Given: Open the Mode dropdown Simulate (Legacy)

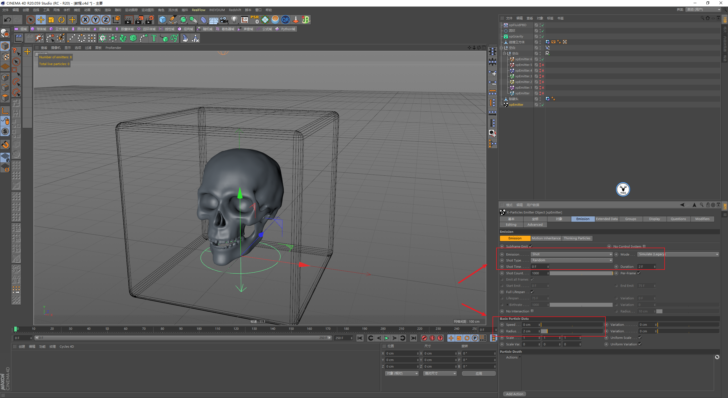Looking at the screenshot, I should click(678, 254).
